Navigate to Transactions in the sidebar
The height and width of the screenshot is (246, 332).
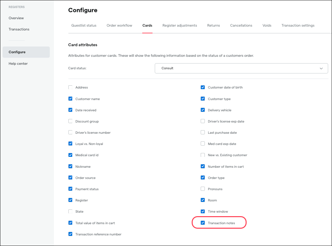(19, 29)
